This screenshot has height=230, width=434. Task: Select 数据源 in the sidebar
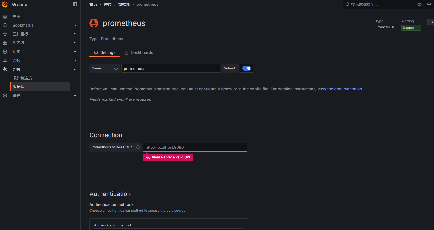coord(40,87)
